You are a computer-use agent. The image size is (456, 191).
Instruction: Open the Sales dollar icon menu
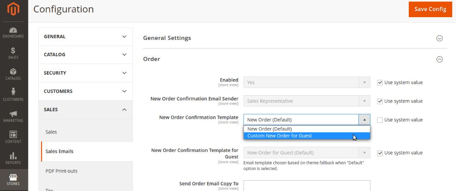[13, 53]
